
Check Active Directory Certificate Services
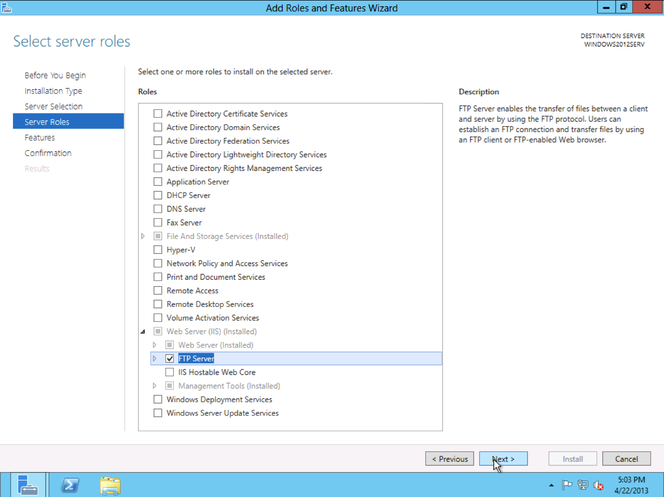(158, 113)
